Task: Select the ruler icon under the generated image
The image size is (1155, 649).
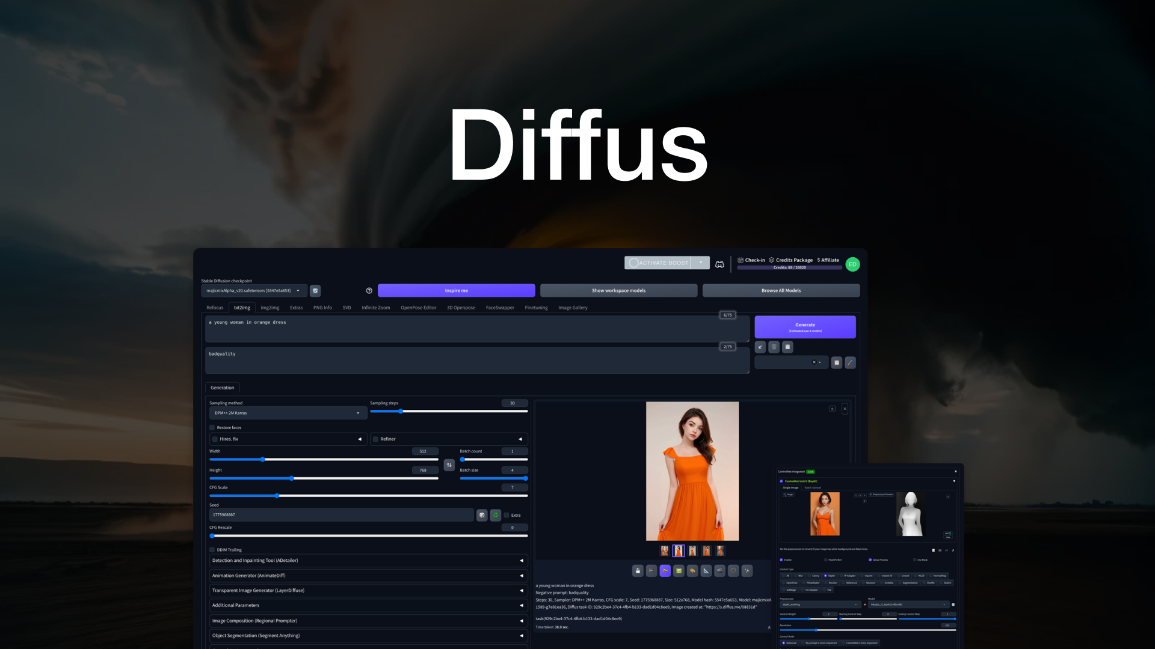Action: tap(706, 571)
